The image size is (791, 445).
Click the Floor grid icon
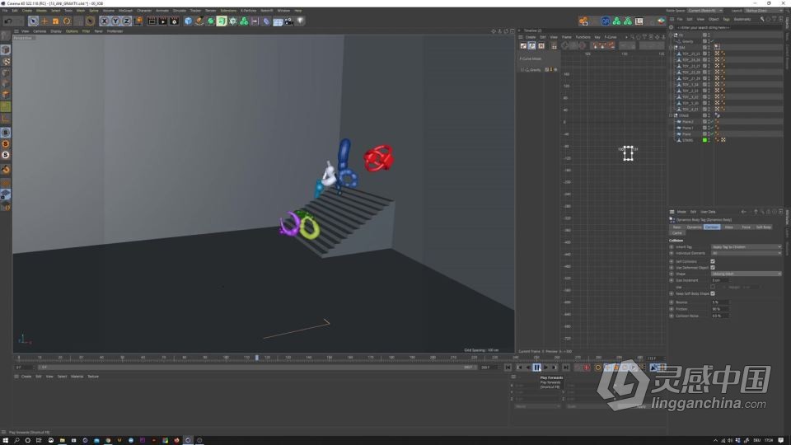tap(278, 21)
